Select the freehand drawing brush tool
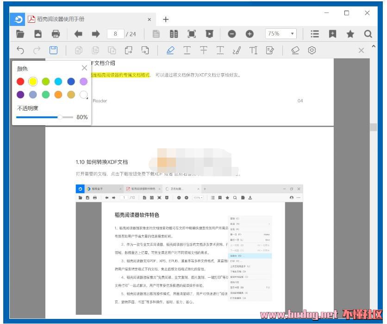The height and width of the screenshot is (324, 387). pos(237,50)
